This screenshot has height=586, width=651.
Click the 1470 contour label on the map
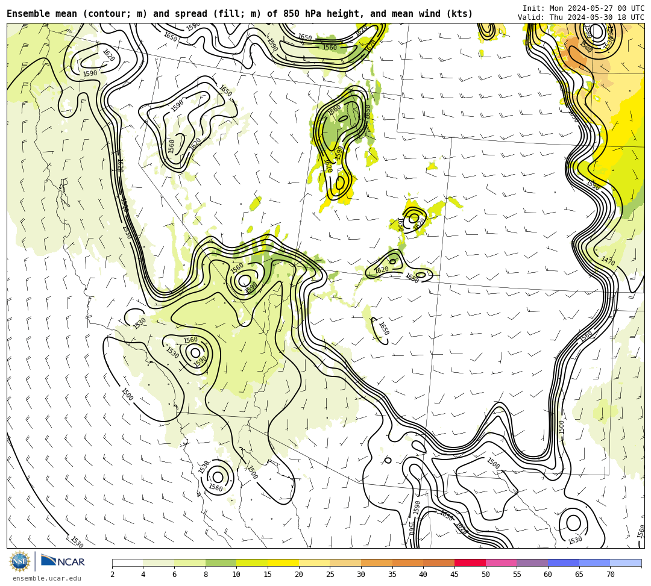[x=608, y=261]
